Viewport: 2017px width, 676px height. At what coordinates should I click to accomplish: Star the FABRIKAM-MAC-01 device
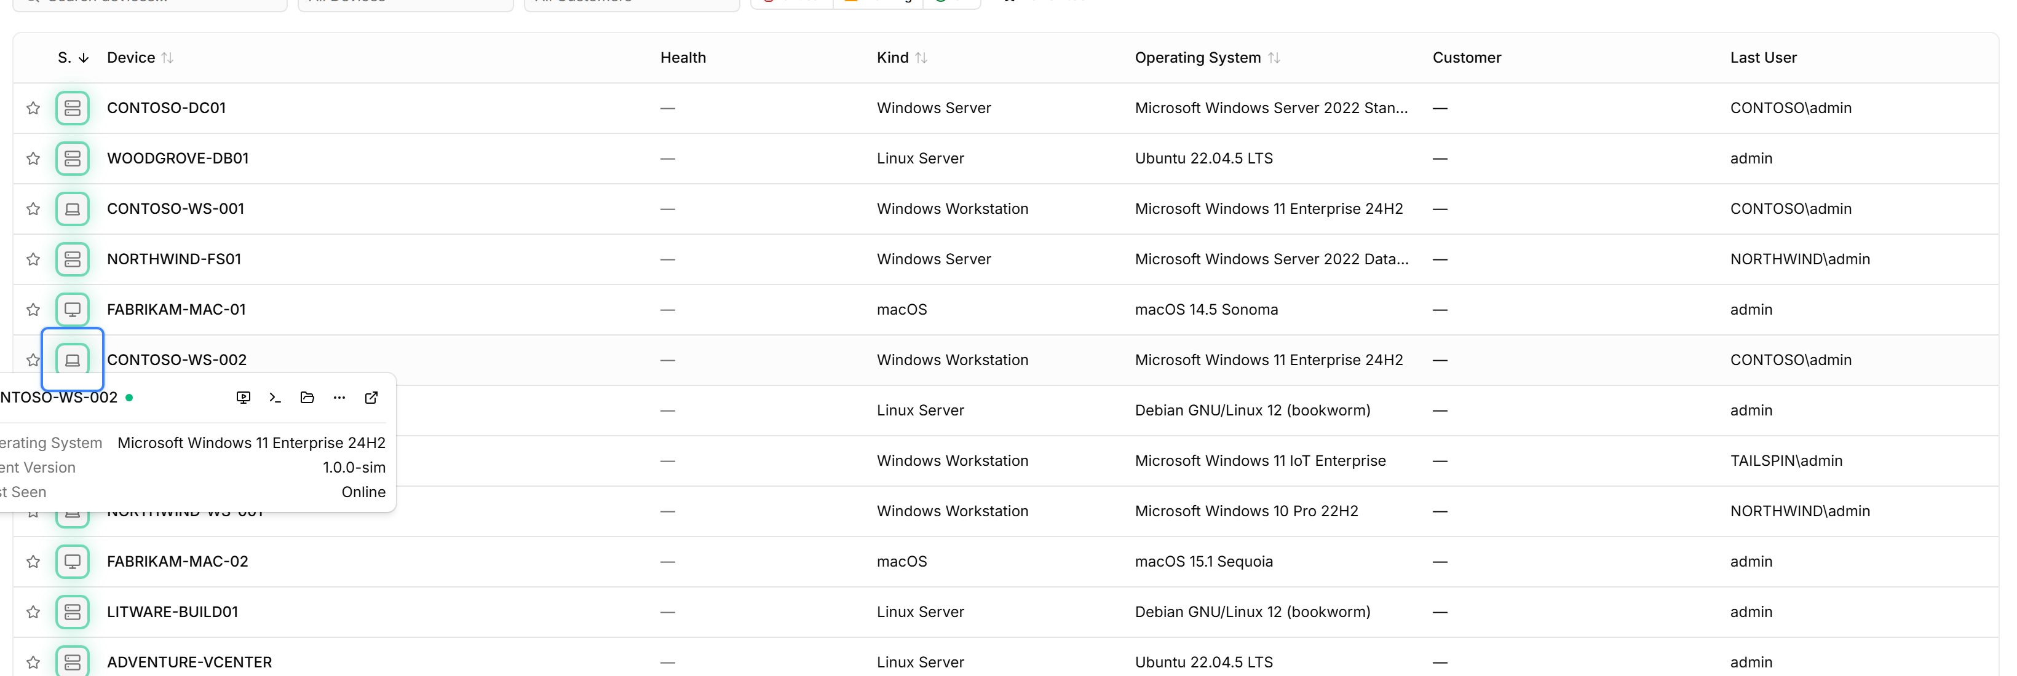click(33, 310)
